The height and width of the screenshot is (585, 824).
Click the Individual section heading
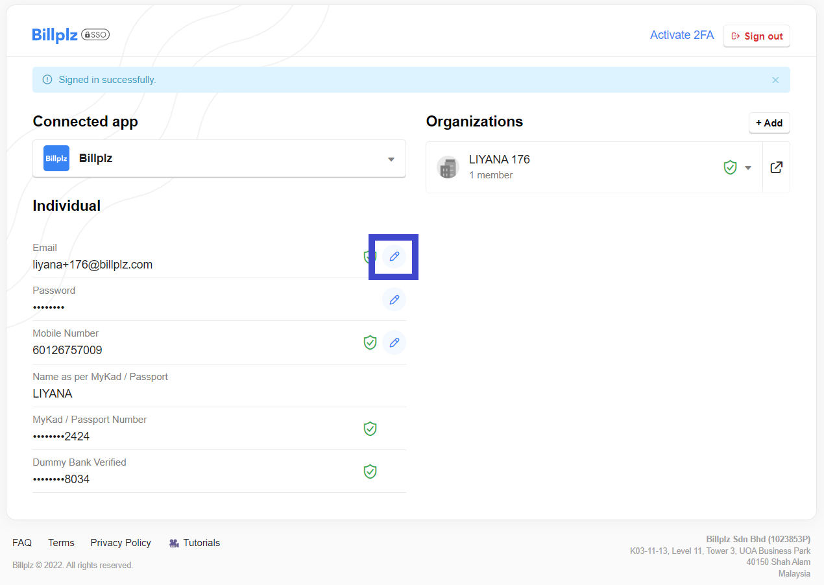click(67, 206)
